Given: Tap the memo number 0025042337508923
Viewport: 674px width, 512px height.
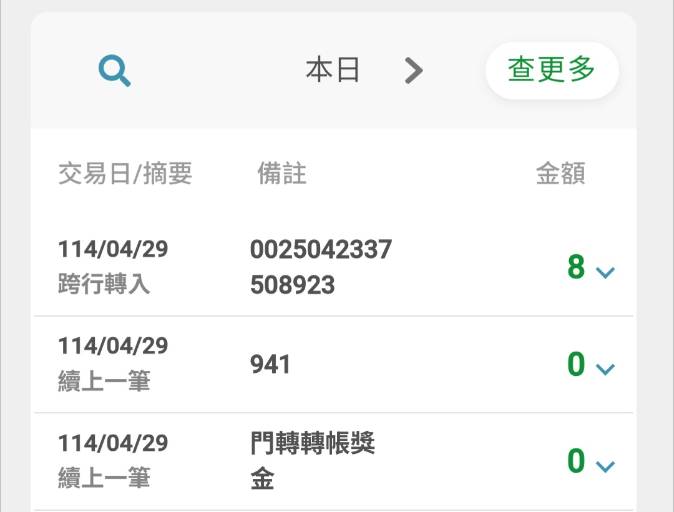Looking at the screenshot, I should click(320, 267).
